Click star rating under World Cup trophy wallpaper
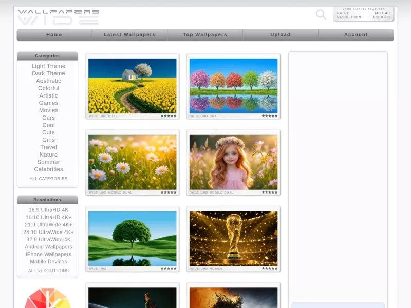The height and width of the screenshot is (308, 411). (x=269, y=268)
